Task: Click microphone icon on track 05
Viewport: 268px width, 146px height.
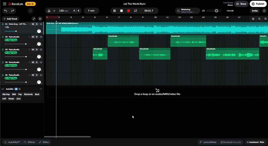Action: [x=3, y=75]
